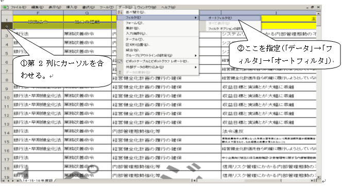Image resolution: width=342 pixels, height=187 pixels.
Task: Click the horizontal scrollbar thumb
Action: click(263, 181)
